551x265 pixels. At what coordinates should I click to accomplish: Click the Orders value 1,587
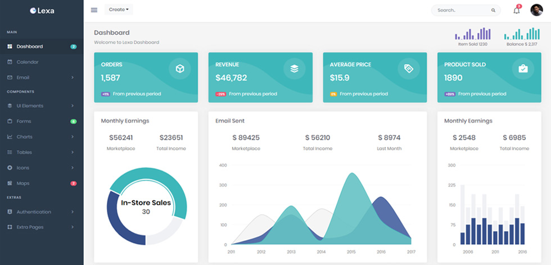click(111, 78)
